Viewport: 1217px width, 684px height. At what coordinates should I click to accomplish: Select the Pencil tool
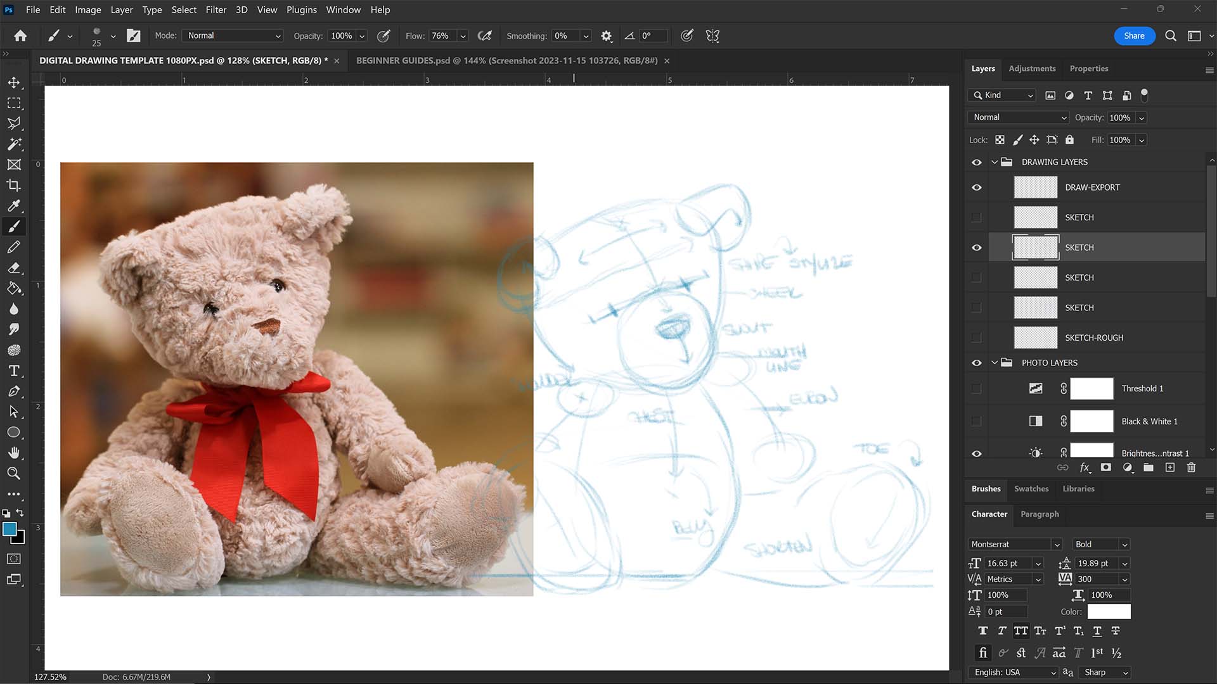pos(14,247)
